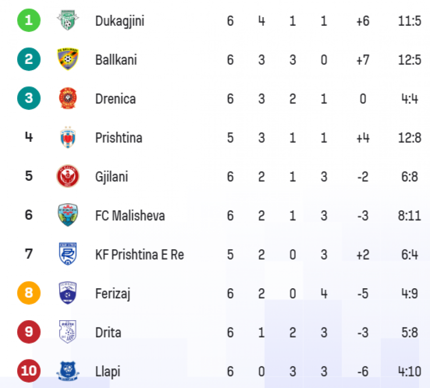Click the KF Prishtina E Re crest
Image resolution: width=430 pixels, height=388 pixels.
click(x=68, y=254)
